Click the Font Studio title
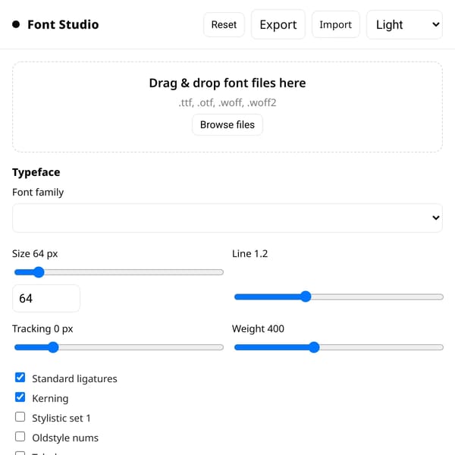 pyautogui.click(x=63, y=25)
